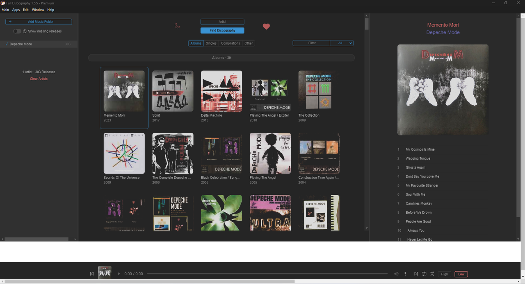
Task: Open the player's three-dot options menu
Action: tap(405, 274)
